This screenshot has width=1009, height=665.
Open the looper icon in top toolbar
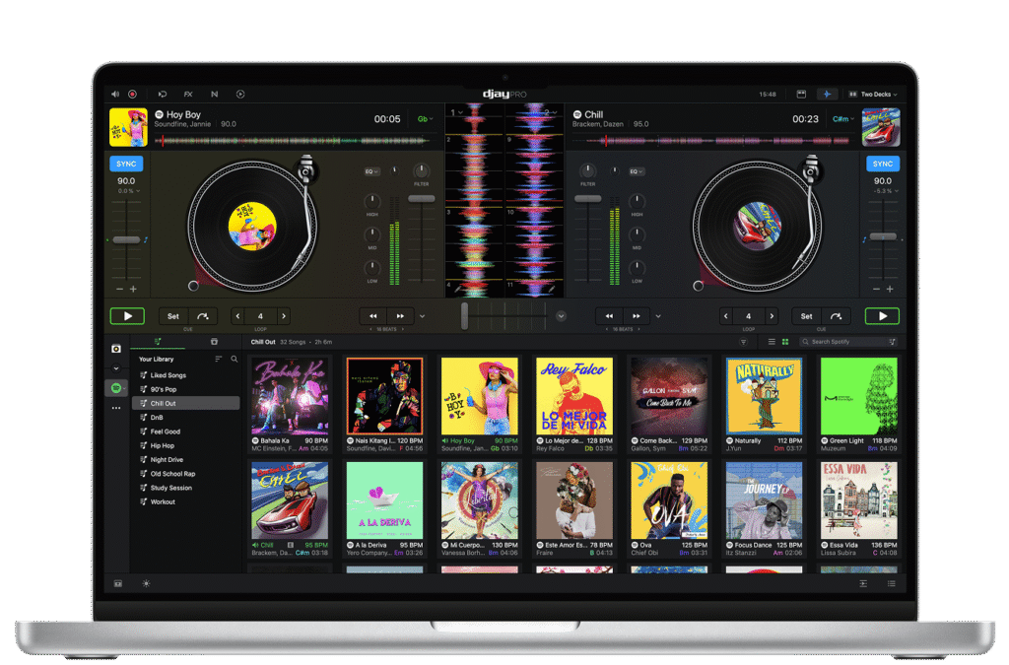coord(163,94)
